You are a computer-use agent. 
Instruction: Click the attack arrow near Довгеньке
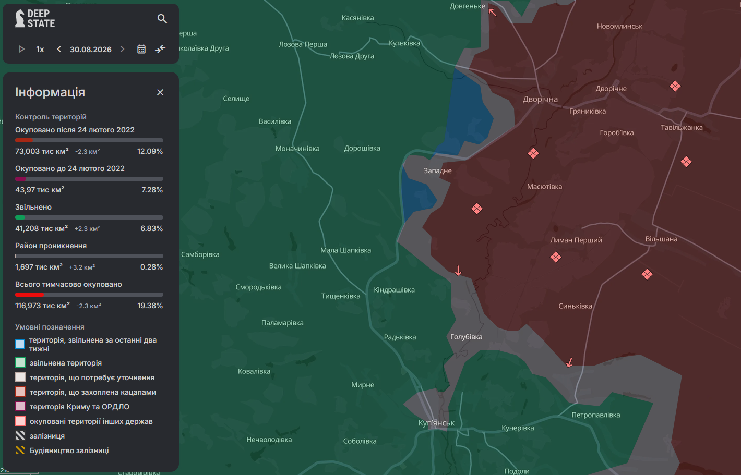pos(493,11)
